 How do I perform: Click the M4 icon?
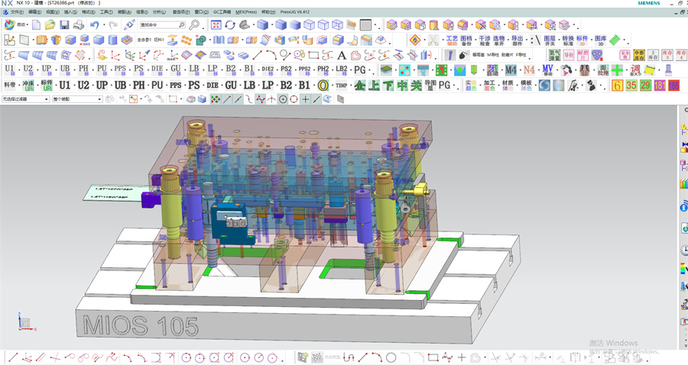coord(511,69)
